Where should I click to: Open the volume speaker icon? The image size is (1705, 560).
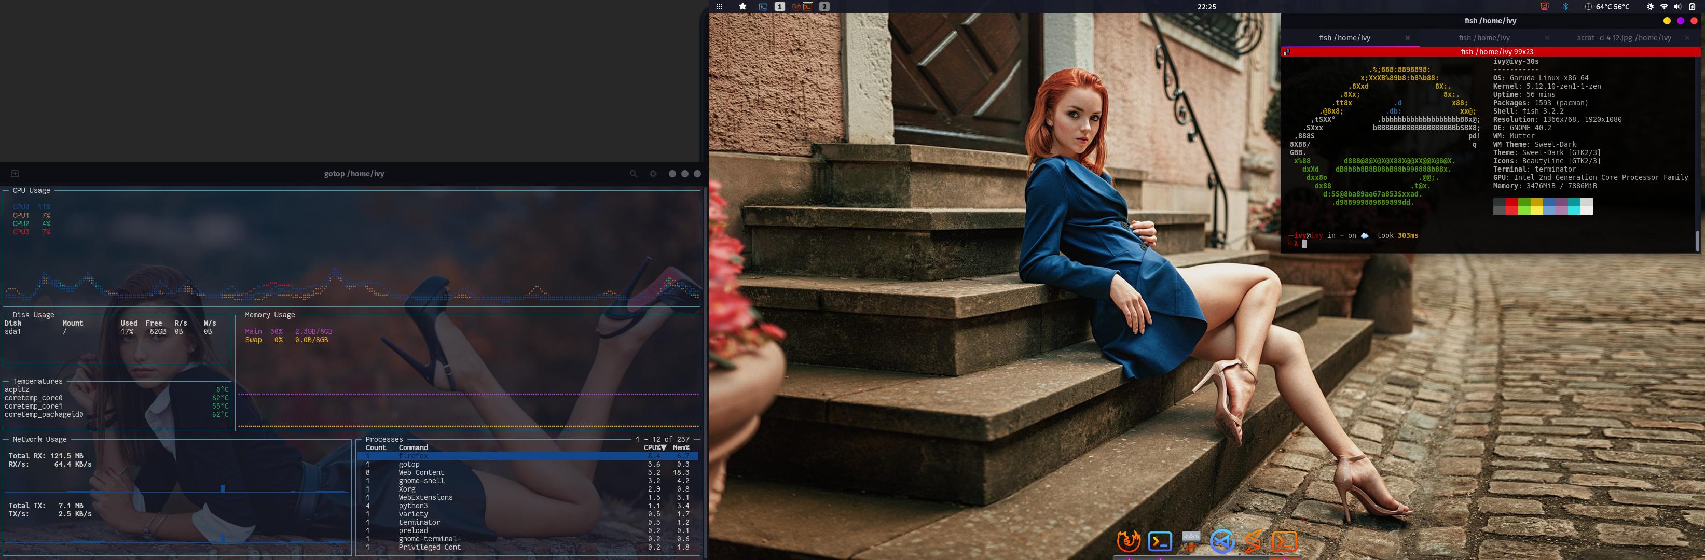pyautogui.click(x=1678, y=7)
